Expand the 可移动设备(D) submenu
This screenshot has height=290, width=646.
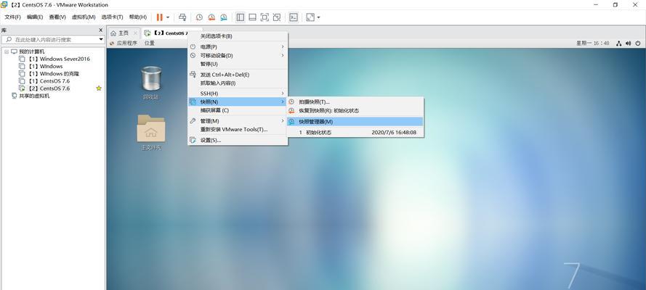(238, 55)
